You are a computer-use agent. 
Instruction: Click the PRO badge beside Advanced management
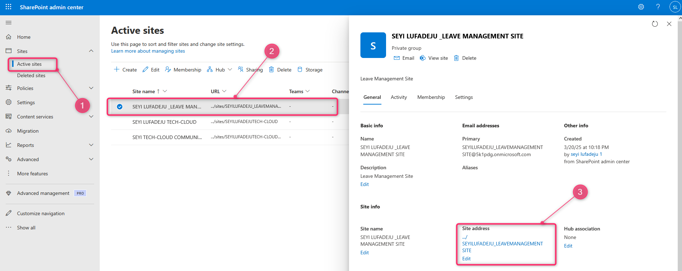[80, 193]
